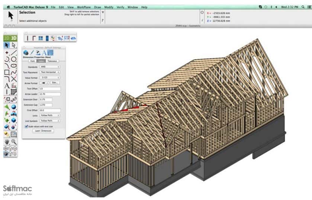Choose the Ellipse tool
This screenshot has width=312, height=200.
[x=14, y=66]
